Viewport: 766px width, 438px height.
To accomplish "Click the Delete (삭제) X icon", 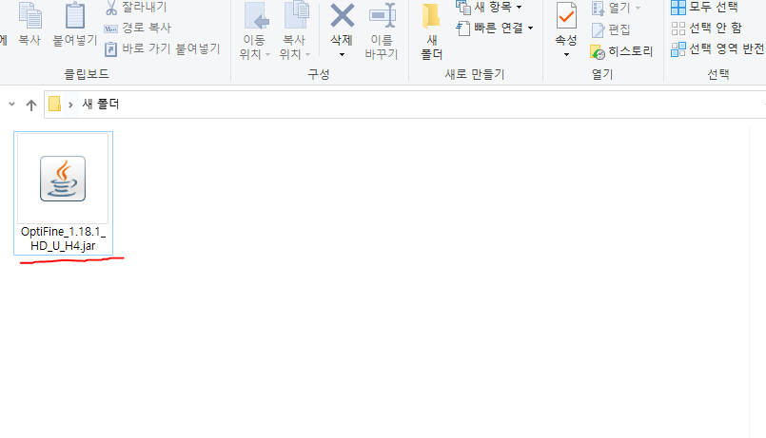I will [x=342, y=15].
